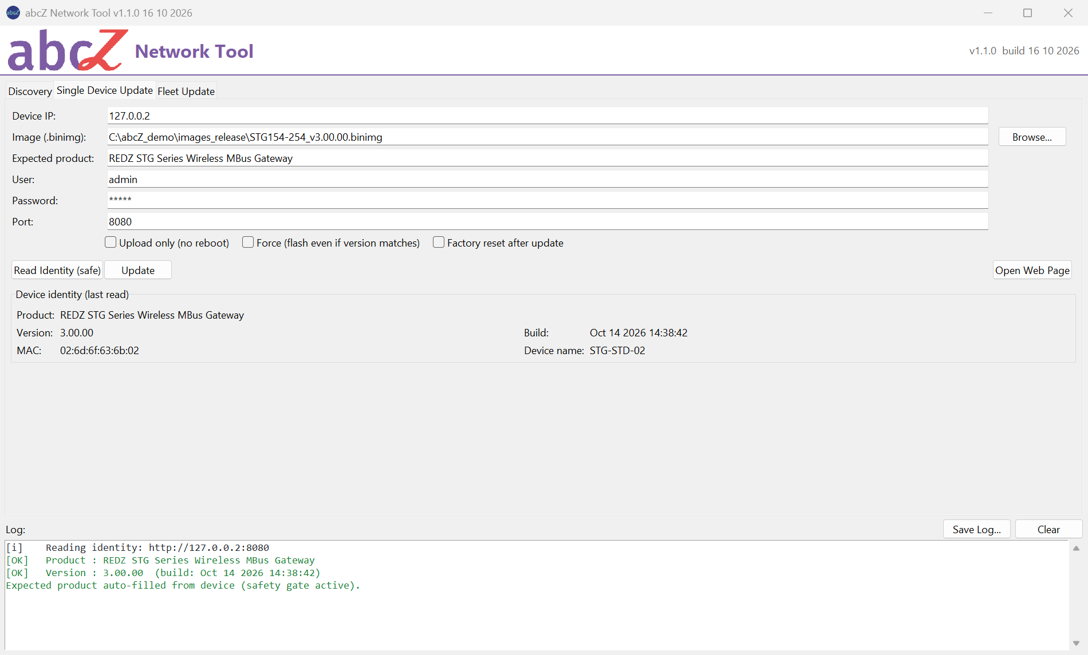Save the log with Save Log...
Image resolution: width=1088 pixels, height=655 pixels.
tap(976, 529)
